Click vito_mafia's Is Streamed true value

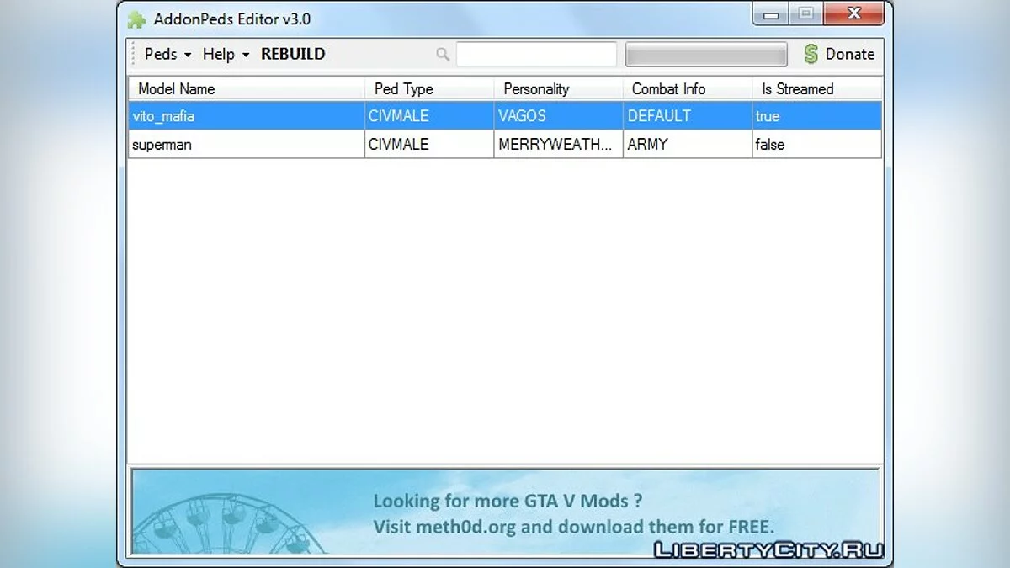point(767,116)
